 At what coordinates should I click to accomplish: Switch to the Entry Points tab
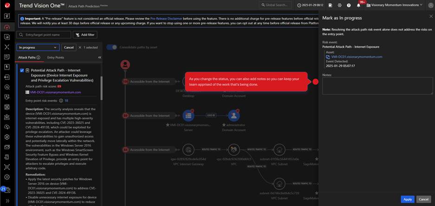click(56, 58)
